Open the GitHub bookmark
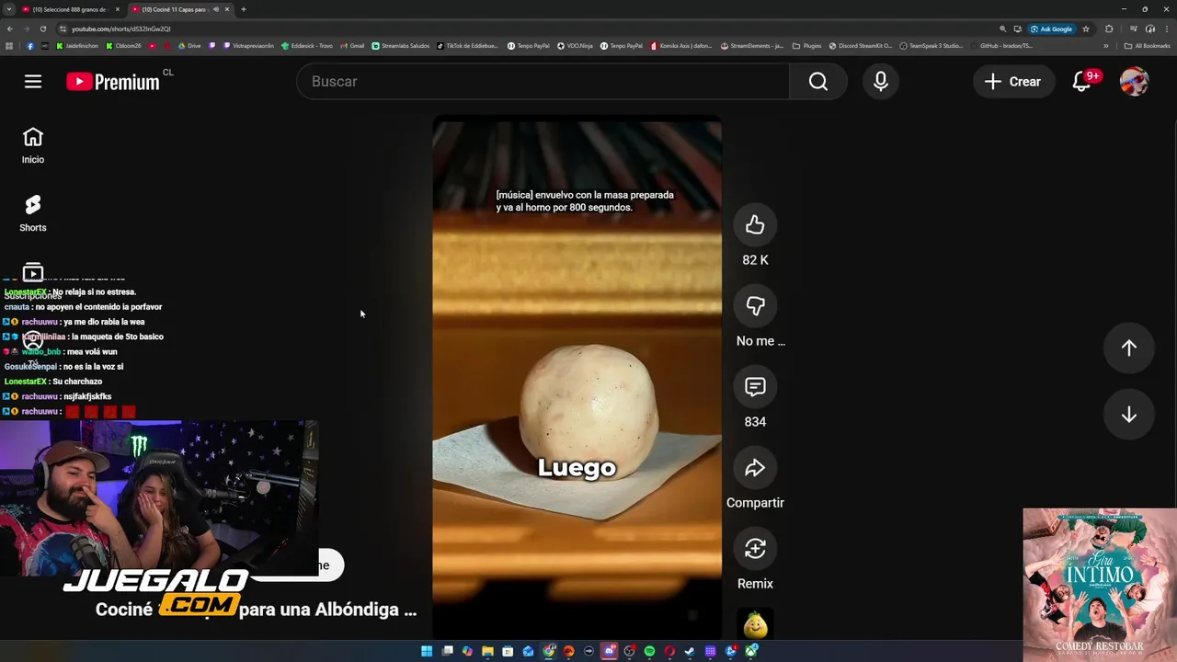The height and width of the screenshot is (662, 1177). [1002, 46]
